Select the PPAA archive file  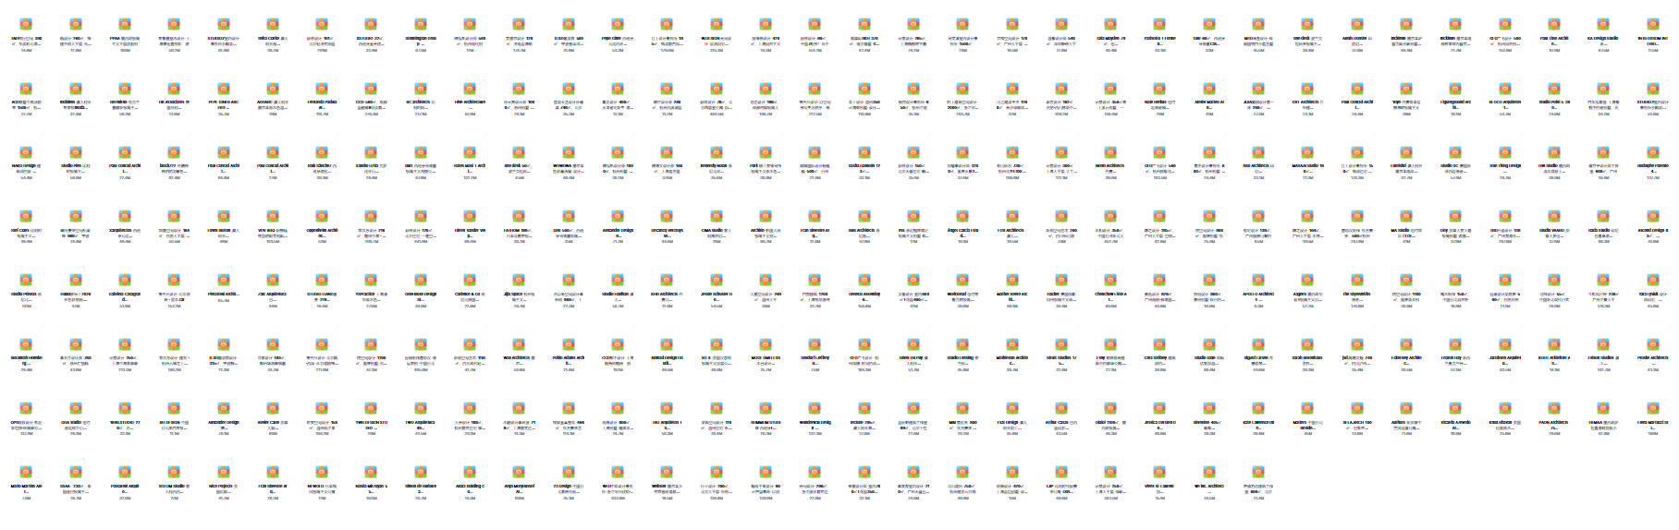pyautogui.click(x=125, y=24)
